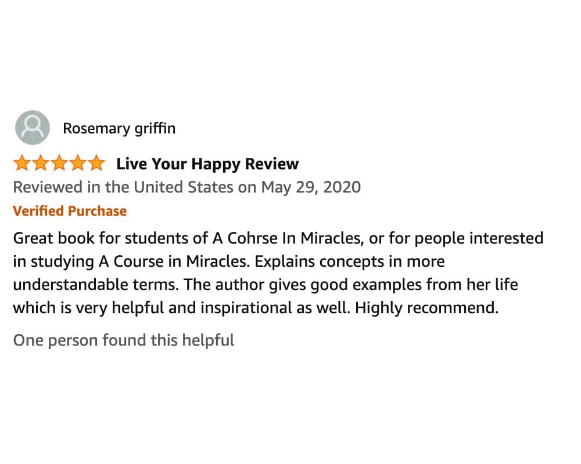The image size is (581, 464).
Task: Click the fourth orange rating star
Action: point(78,164)
